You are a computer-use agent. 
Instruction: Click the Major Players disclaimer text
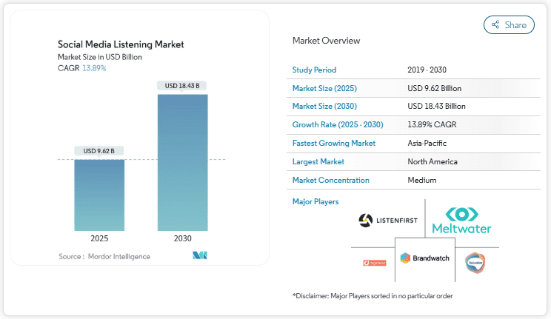(x=373, y=296)
